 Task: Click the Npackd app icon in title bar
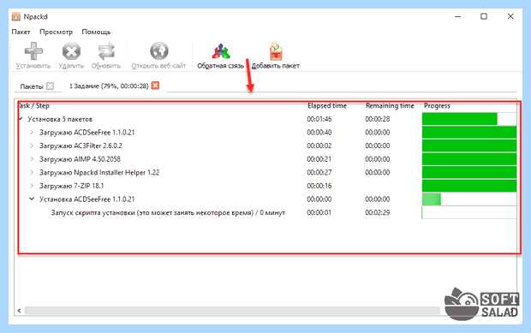[16, 16]
